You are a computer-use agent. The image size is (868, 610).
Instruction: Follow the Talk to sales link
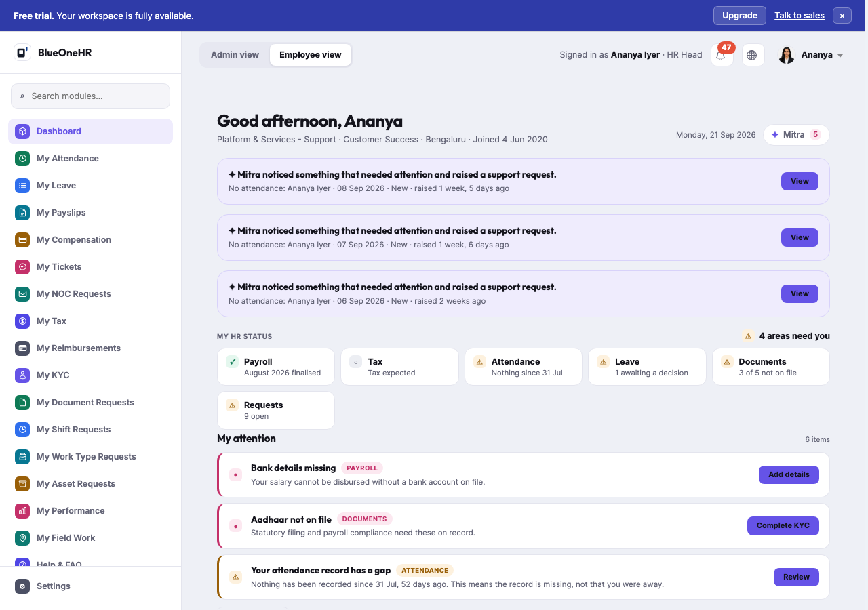point(800,16)
